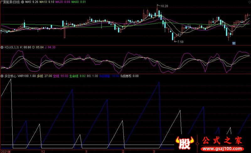Click the 生命线 green indicator label

tap(77, 76)
